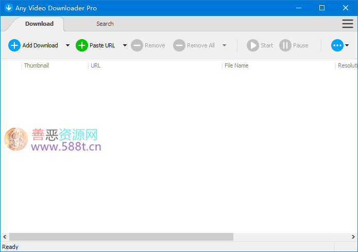The height and width of the screenshot is (252, 358).
Task: Click the File Name column header
Action: coord(279,65)
